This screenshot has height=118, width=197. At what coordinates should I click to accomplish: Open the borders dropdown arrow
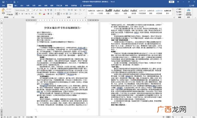pyautogui.click(x=82, y=14)
